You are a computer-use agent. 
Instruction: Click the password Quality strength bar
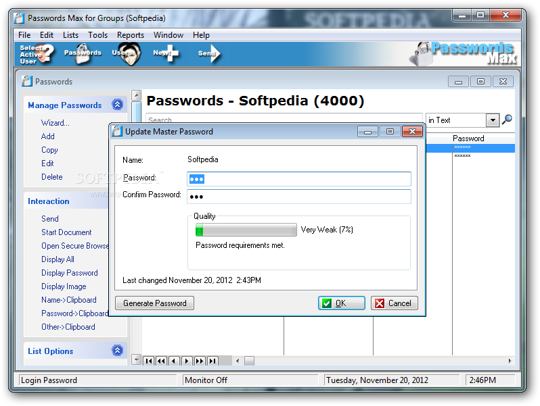(x=246, y=230)
